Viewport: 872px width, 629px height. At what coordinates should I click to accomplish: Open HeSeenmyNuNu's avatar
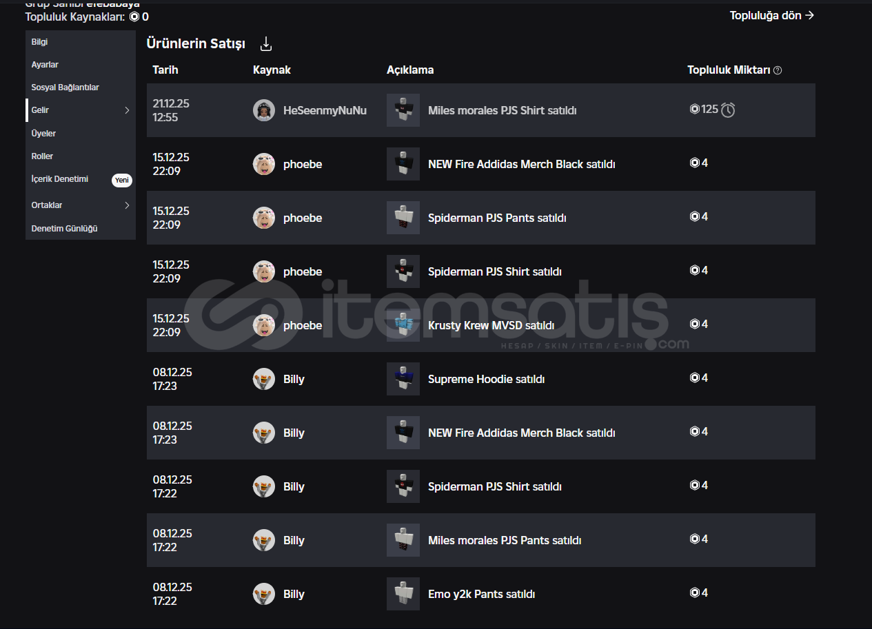264,110
